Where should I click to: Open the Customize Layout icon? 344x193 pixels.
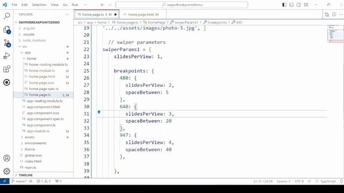click(306, 5)
